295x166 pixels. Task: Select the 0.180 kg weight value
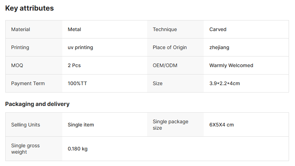77,149
